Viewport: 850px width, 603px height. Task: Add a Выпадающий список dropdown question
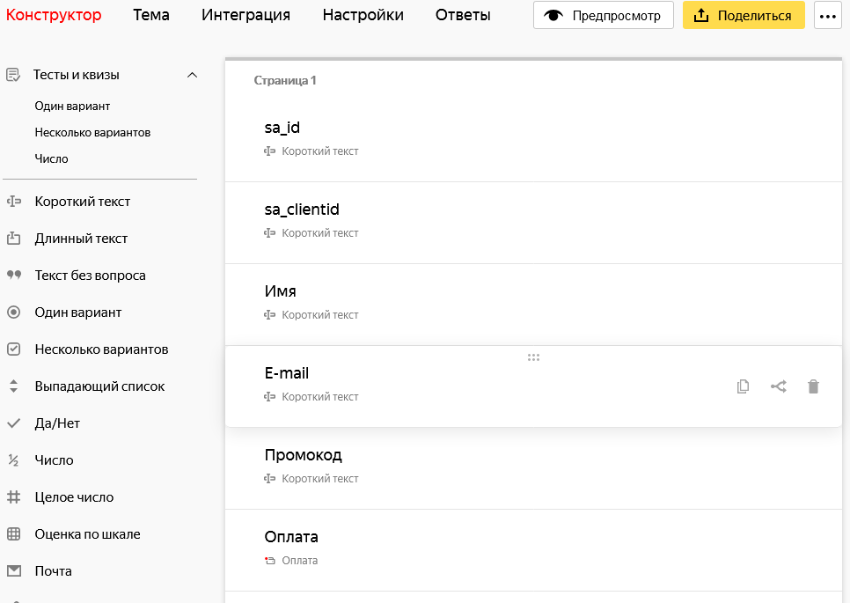coord(99,386)
